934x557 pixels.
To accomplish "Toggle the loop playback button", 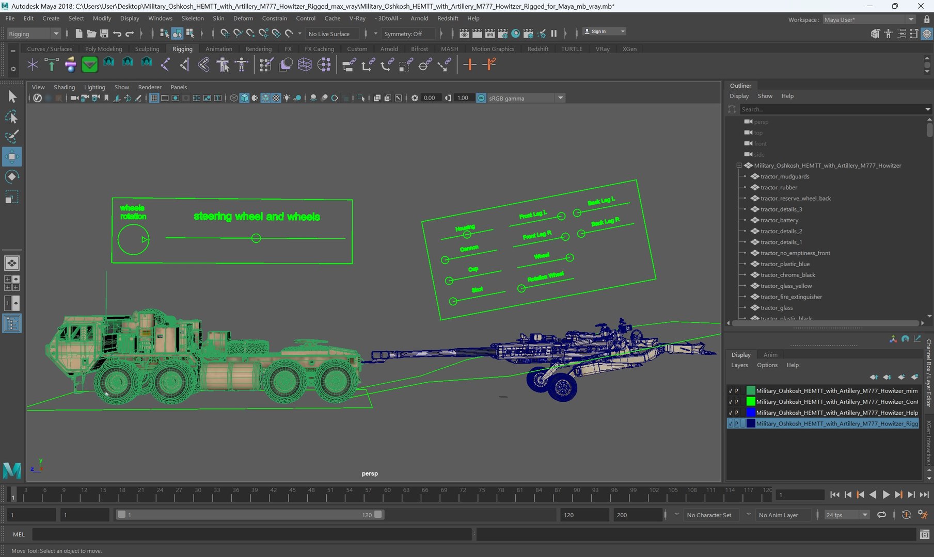I will [x=881, y=515].
